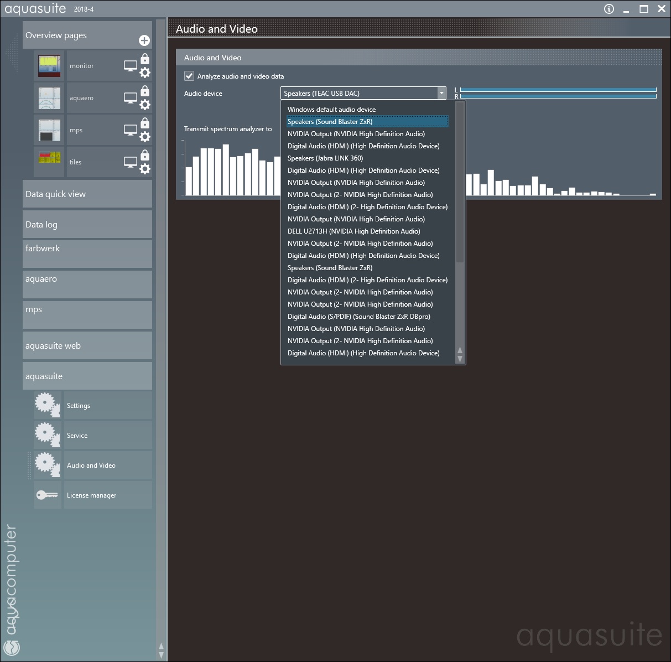Viewport: 671px width, 662px height.
Task: Click the gears icon next to Service
Action: tap(47, 435)
